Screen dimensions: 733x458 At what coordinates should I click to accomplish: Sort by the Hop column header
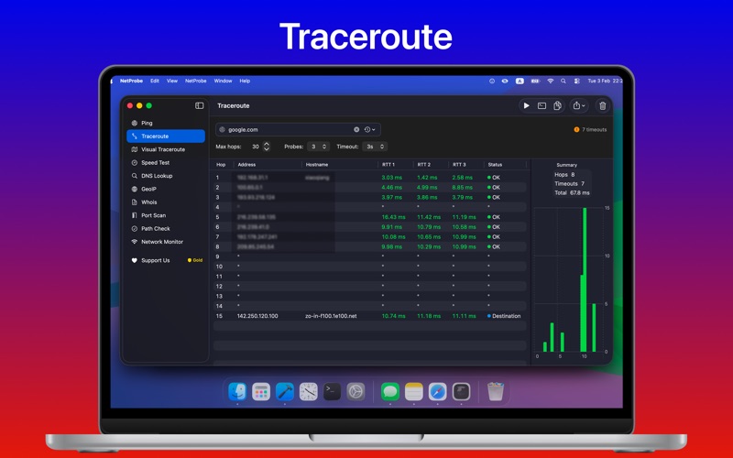click(x=221, y=165)
